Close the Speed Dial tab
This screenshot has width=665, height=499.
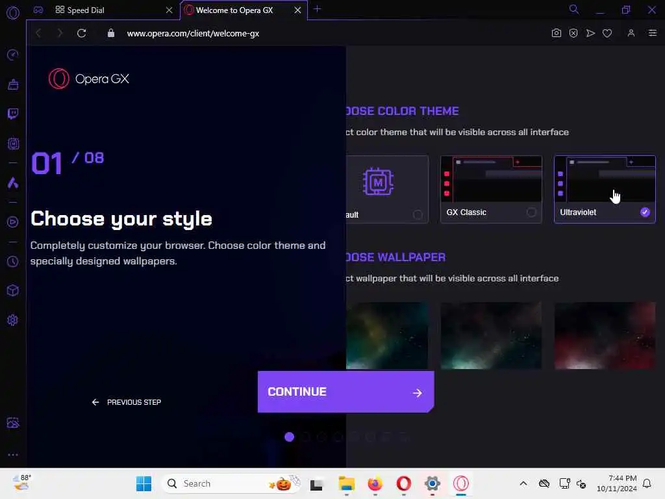point(169,10)
